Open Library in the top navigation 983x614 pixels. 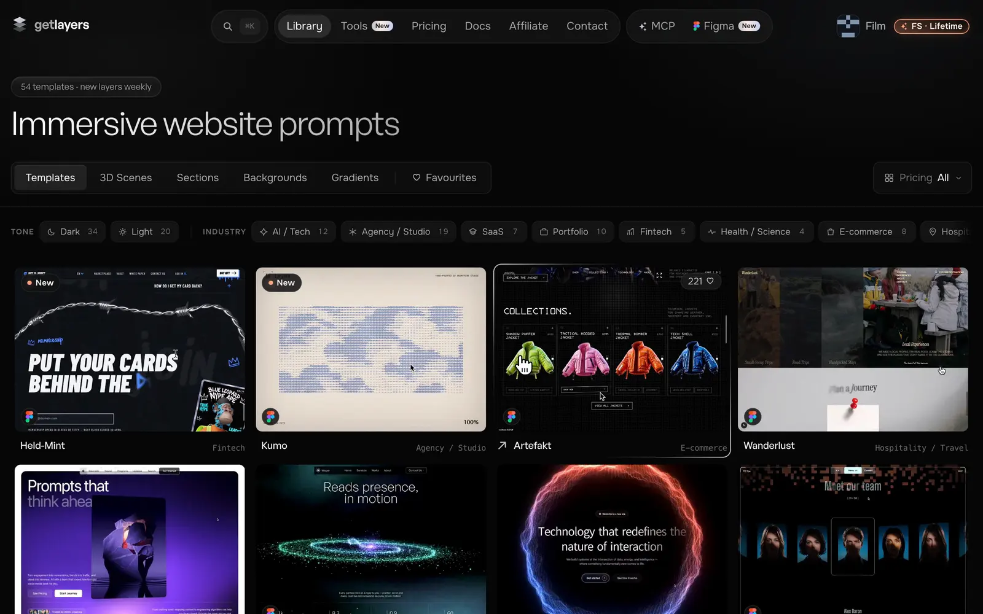click(304, 26)
